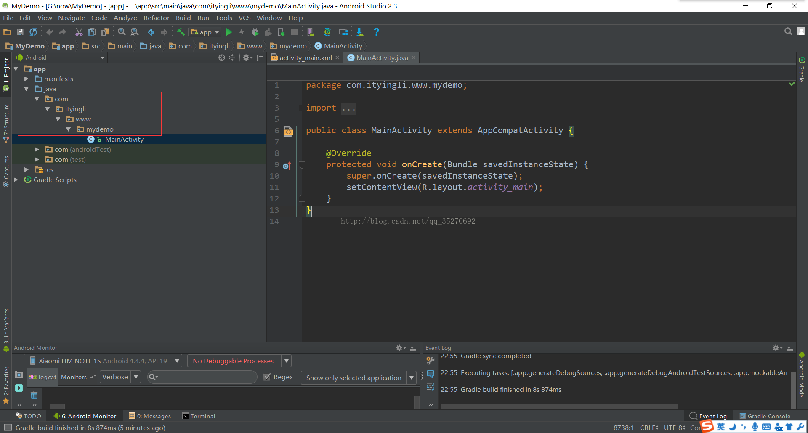Click the Find magnifier icon
This screenshot has width=808, height=433.
(122, 32)
